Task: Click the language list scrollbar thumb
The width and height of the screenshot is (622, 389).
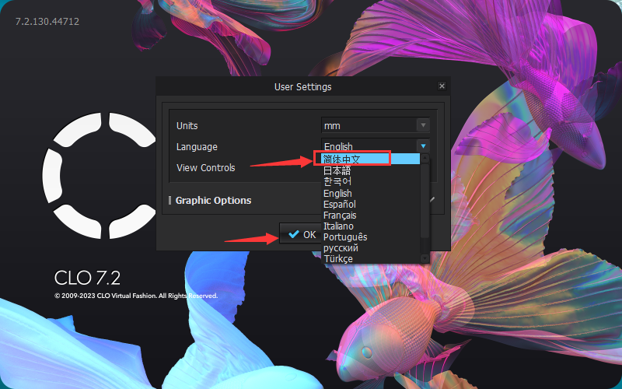Action: (425, 200)
